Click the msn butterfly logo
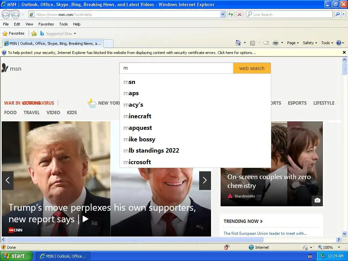 [12, 68]
